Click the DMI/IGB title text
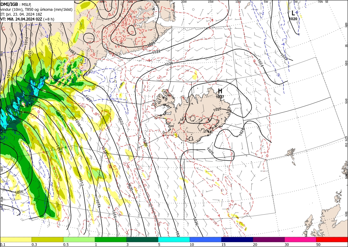This screenshot has width=348, height=247. click(x=9, y=4)
